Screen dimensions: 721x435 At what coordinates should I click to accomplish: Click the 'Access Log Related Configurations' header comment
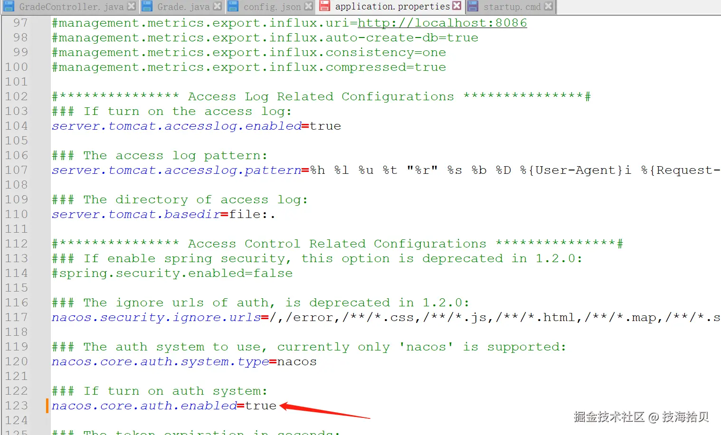(321, 96)
